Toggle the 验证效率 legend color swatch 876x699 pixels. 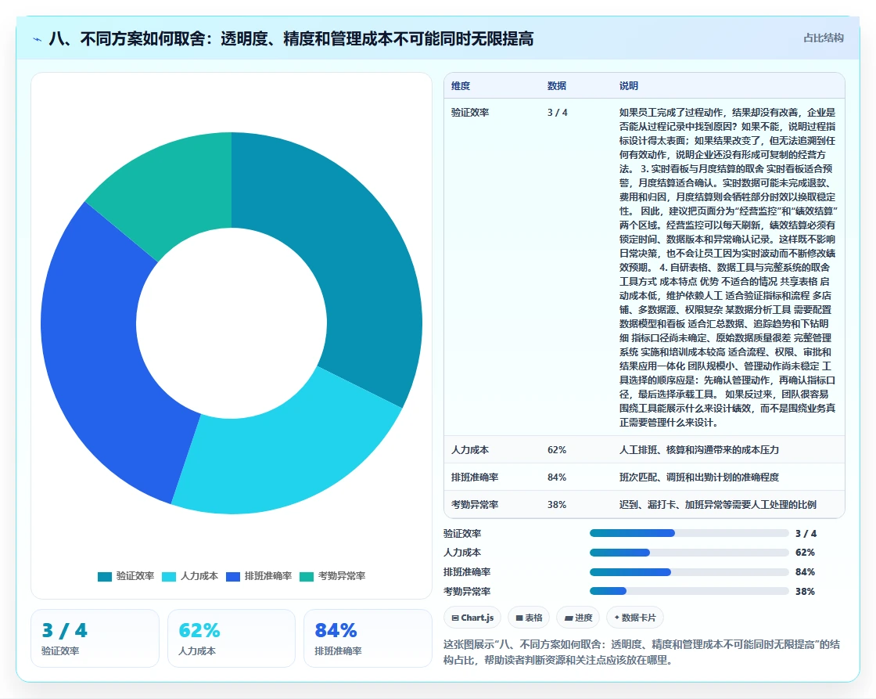pyautogui.click(x=105, y=577)
